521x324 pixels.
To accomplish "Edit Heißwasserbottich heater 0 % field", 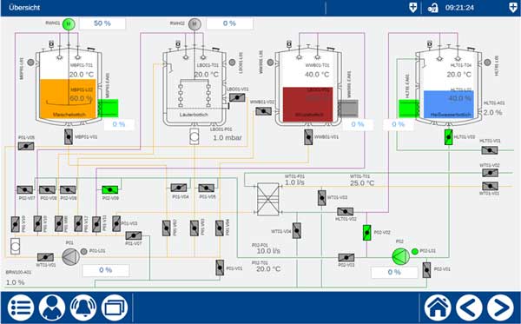I will point(399,124).
